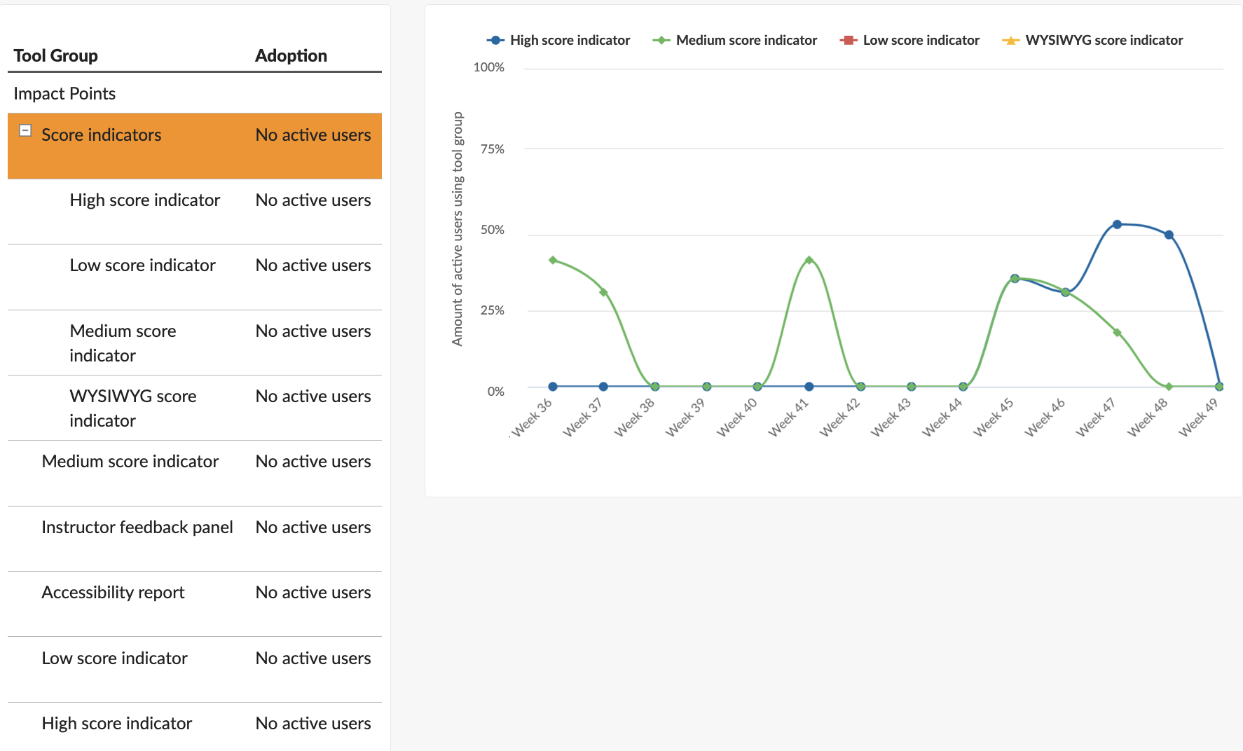
Task: Toggle Low score indicator legend series
Action: (x=909, y=41)
